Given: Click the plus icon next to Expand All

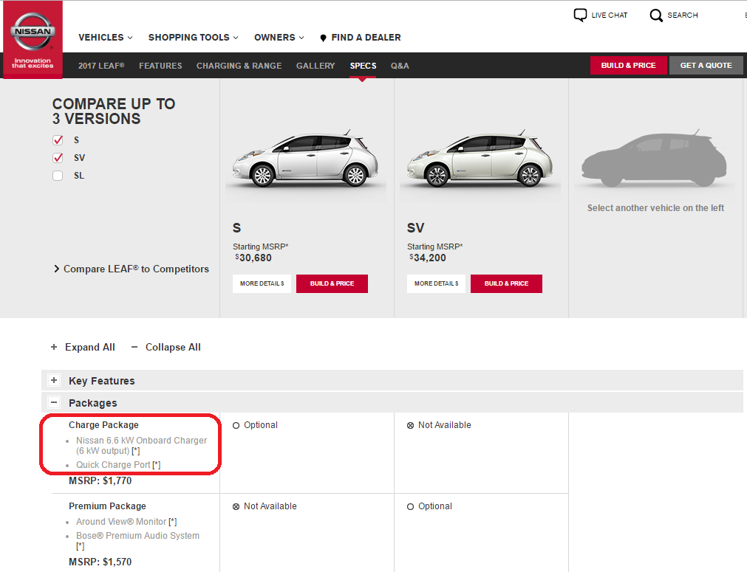Looking at the screenshot, I should coord(53,347).
